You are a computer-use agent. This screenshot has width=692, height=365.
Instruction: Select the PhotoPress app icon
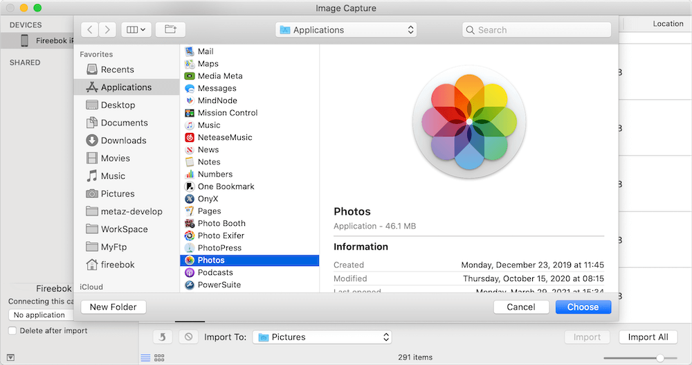click(190, 248)
